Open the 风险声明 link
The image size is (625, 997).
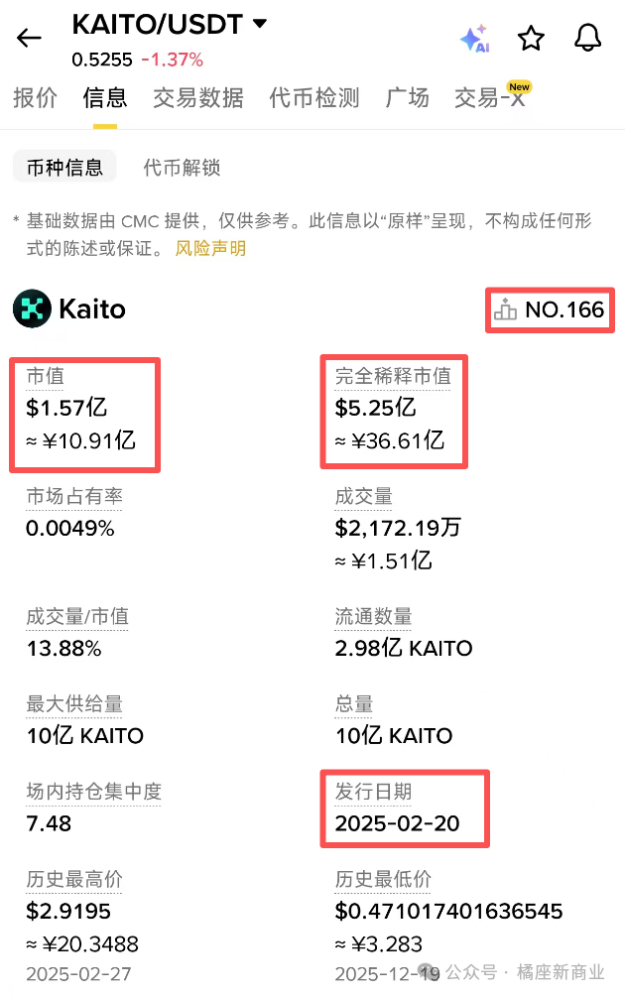(x=210, y=248)
